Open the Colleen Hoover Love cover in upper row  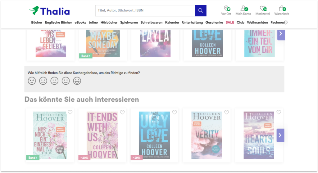[x=207, y=43]
